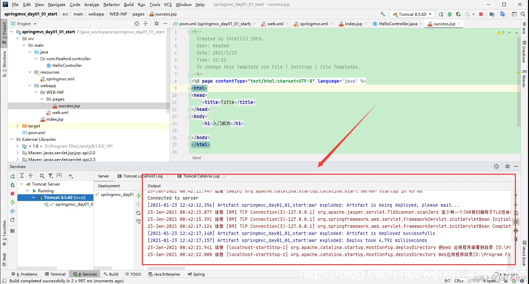Screen dimensions: 529x284
Task: Collapse External Libraries in the Project tree
Action: 12,139
